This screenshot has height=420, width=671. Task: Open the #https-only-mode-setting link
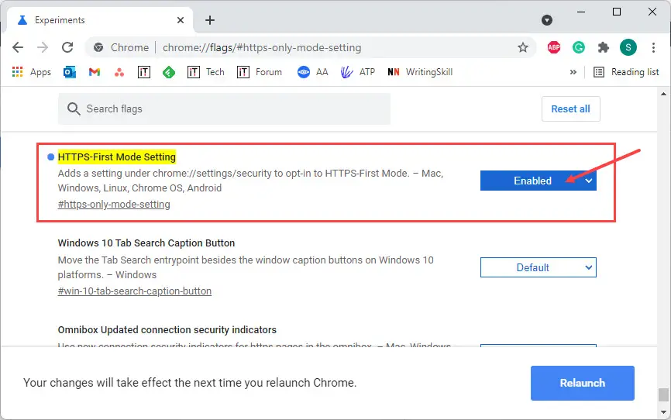(114, 205)
